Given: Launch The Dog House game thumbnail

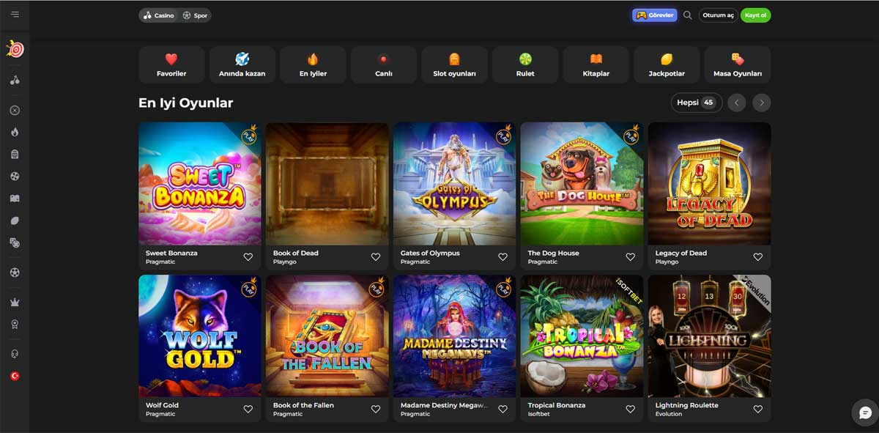Looking at the screenshot, I should coord(582,184).
